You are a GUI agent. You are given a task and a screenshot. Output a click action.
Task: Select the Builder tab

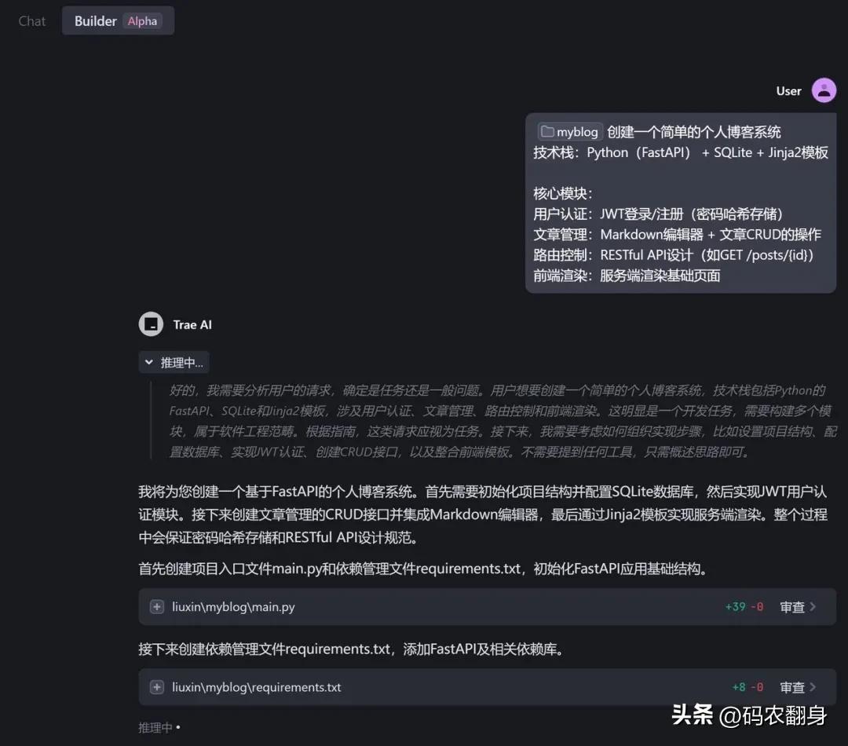(x=95, y=21)
